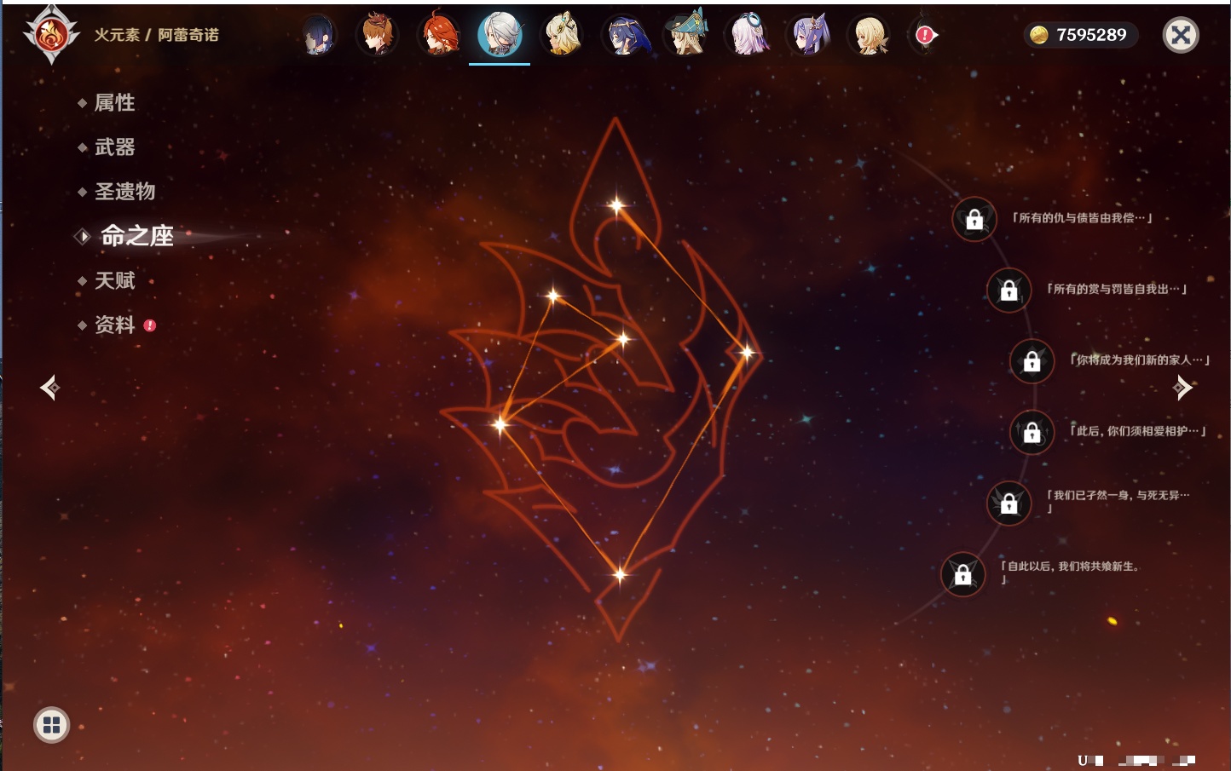
Task: Click lock icon beside 「所有的赏与罚皆自我出…」
Action: (1008, 290)
